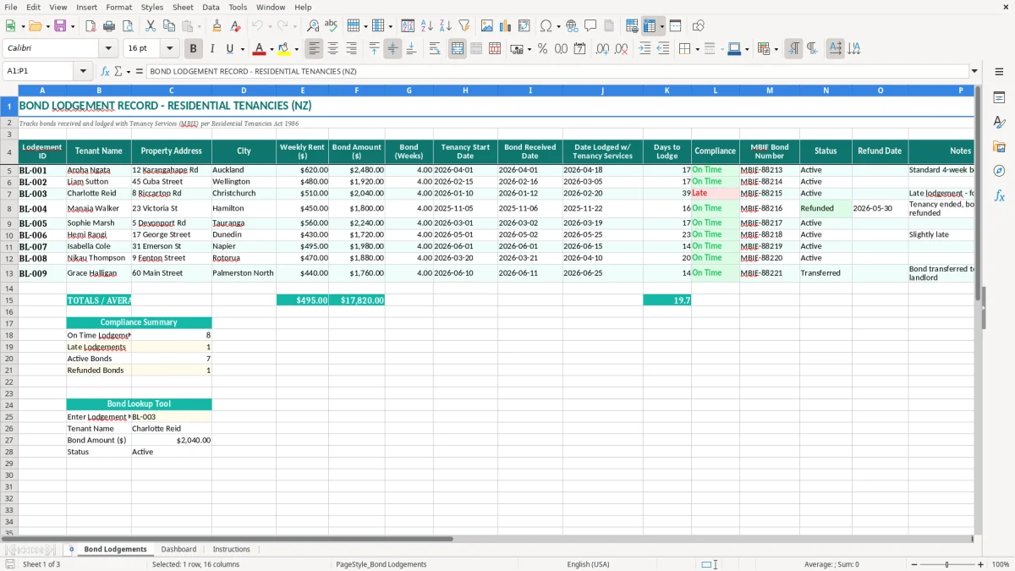Click English (USA) language status
The image size is (1015, 571).
tap(588, 564)
